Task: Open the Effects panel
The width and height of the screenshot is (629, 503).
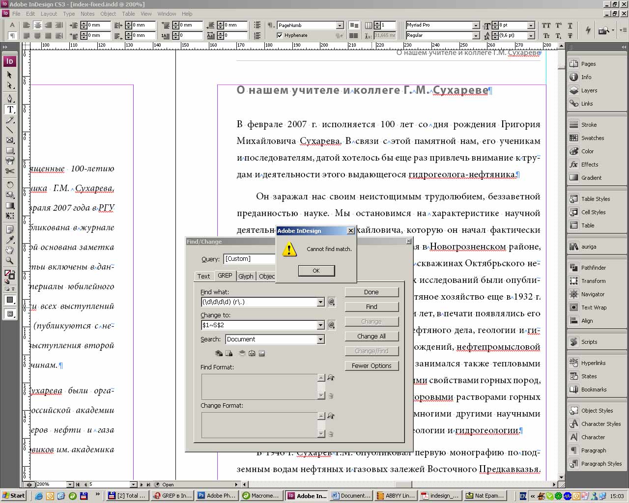Action: 589,165
